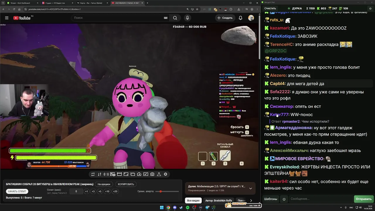This screenshot has width=375, height=211.
Task: Select the 'Автор: Bratishkin Rofls' filter chip
Action: [x=219, y=200]
